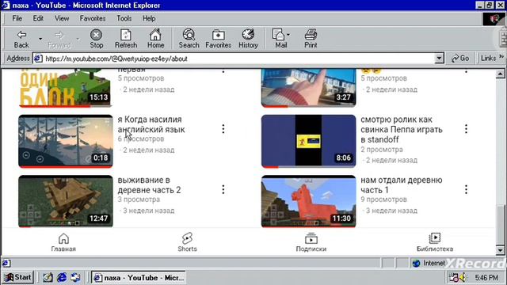Click the 5:46 PM clock
This screenshot has width=507, height=285.
click(486, 278)
